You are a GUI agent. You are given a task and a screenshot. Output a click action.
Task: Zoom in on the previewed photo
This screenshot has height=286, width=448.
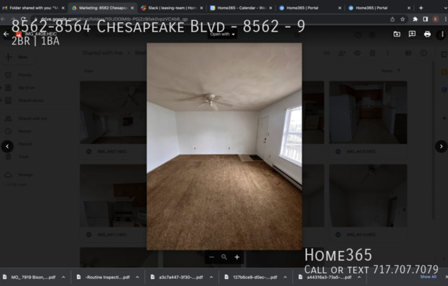tap(237, 257)
